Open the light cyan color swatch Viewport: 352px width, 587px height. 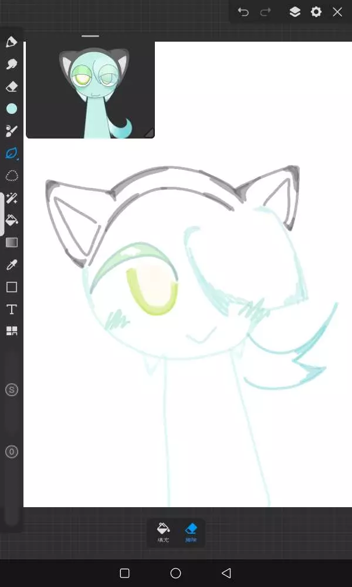(12, 109)
